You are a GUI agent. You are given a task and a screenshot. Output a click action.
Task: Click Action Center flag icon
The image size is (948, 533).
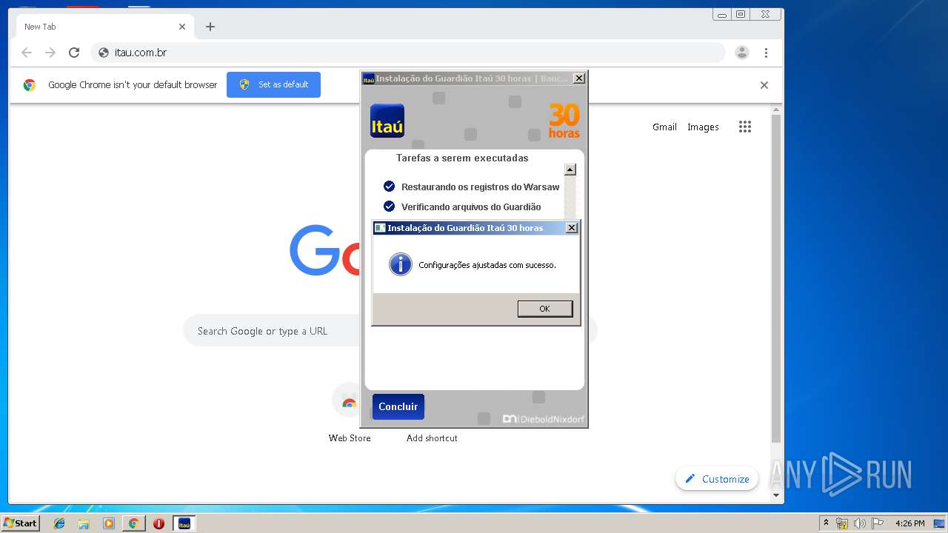pos(878,523)
